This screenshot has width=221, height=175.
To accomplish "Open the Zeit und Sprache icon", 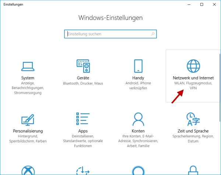I will pyautogui.click(x=193, y=119).
